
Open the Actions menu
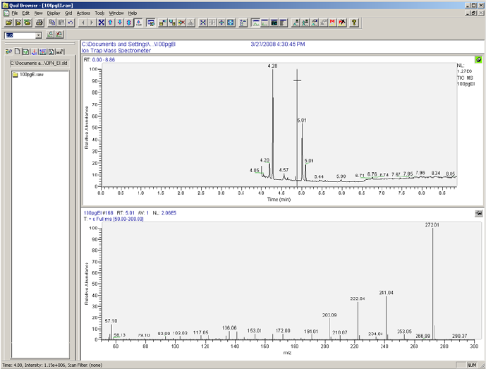[x=83, y=13]
